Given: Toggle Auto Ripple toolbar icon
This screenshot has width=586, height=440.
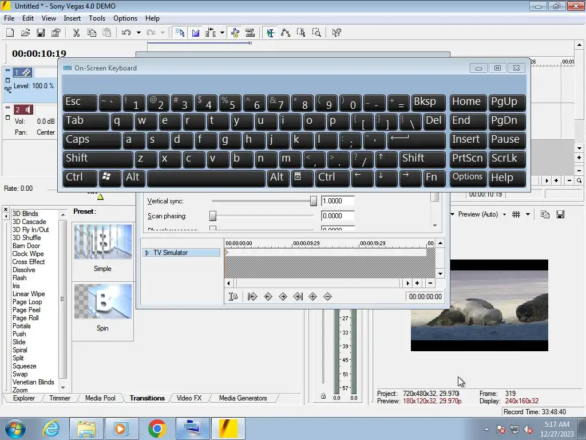Looking at the screenshot, I should [211, 33].
